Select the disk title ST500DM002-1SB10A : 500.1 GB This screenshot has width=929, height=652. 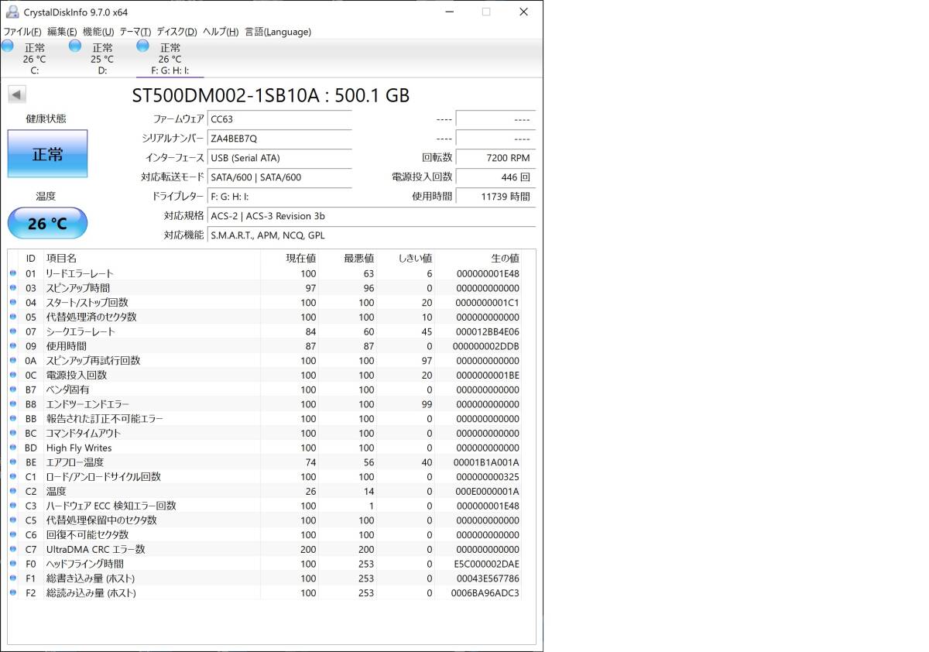click(x=271, y=95)
